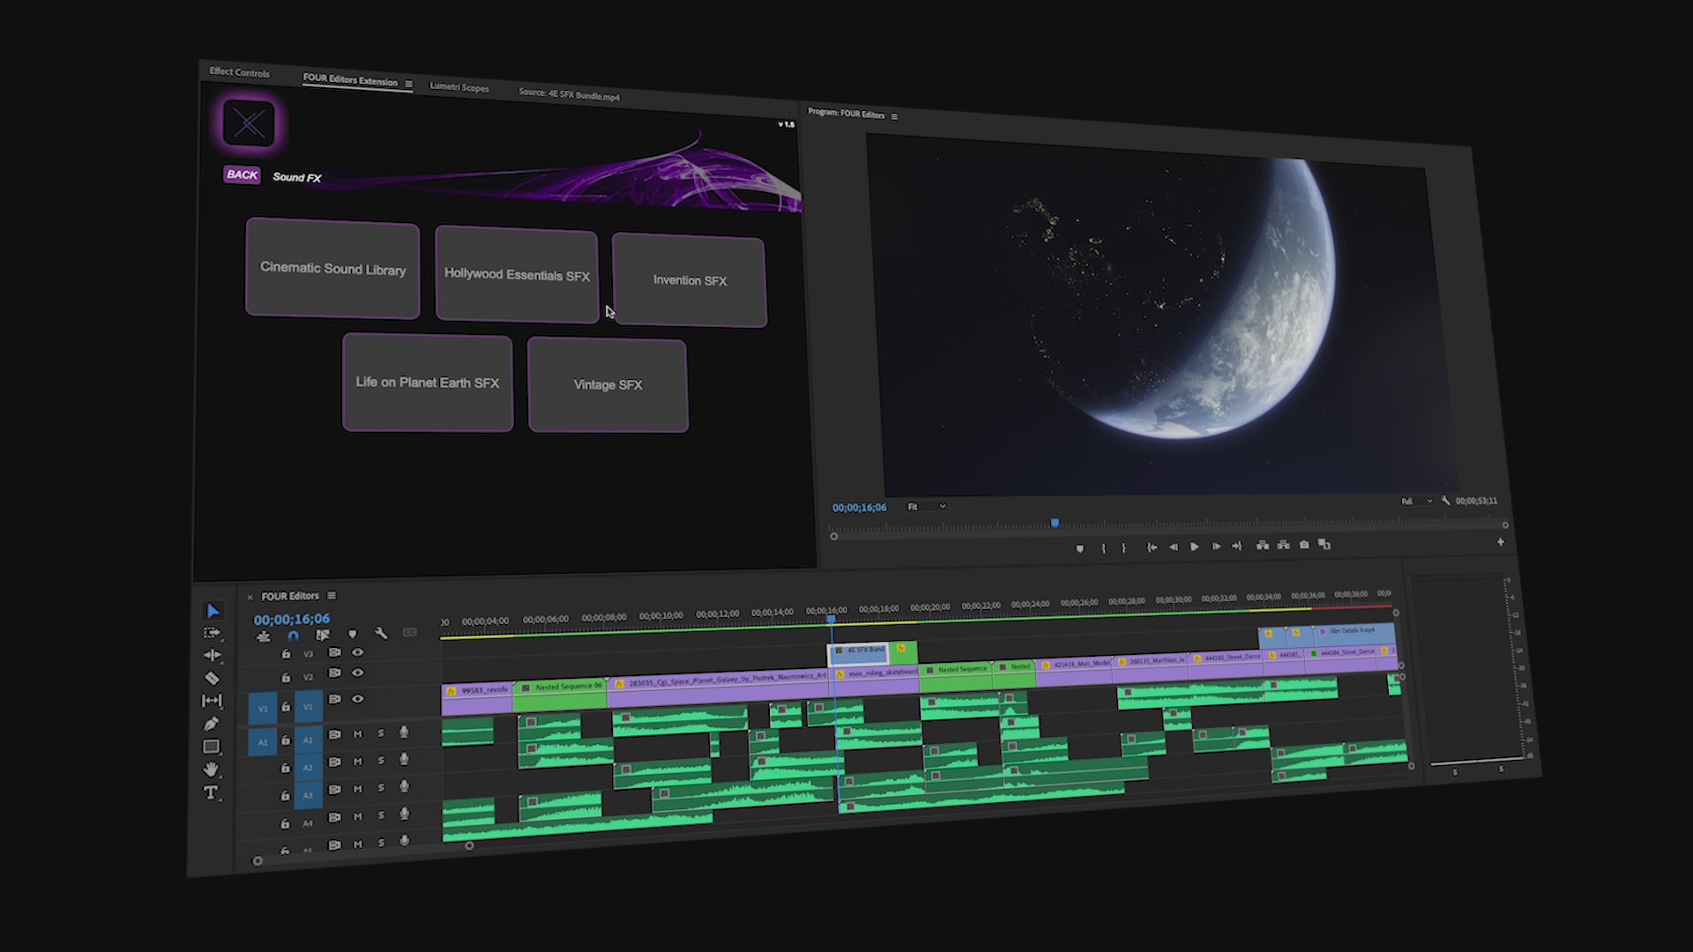This screenshot has height=952, width=1693.
Task: Toggle V3 track output eye
Action: (x=357, y=652)
